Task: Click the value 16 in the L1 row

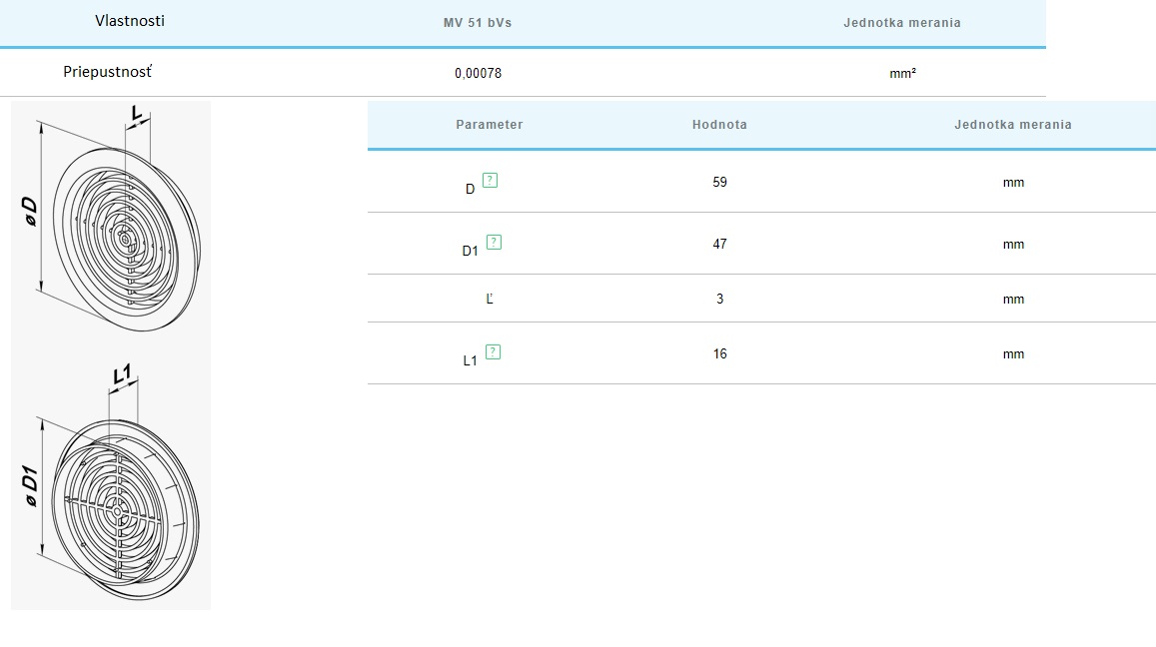Action: coord(719,354)
